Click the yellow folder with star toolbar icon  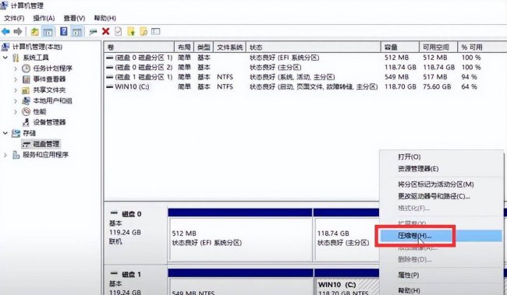click(x=131, y=32)
